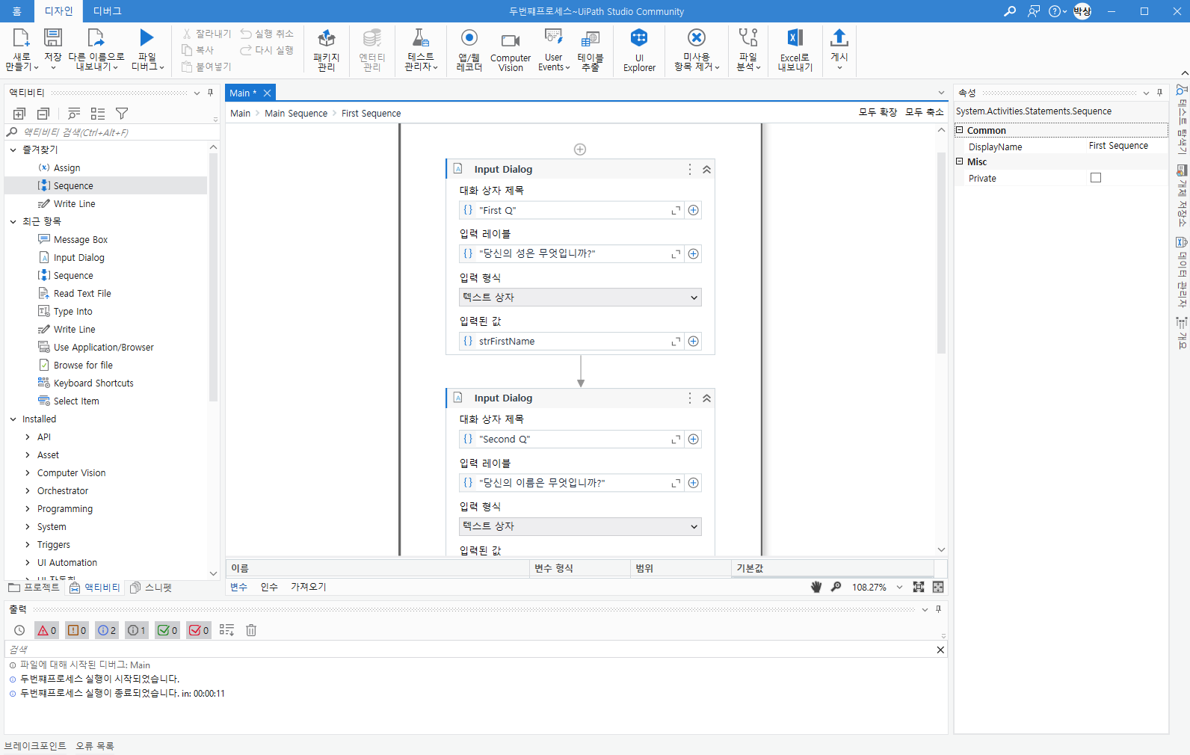Open the zoom percentage dropdown

click(x=899, y=588)
